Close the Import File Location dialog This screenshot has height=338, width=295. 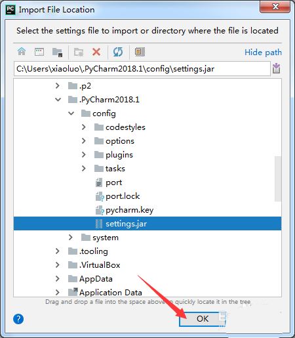275,7
